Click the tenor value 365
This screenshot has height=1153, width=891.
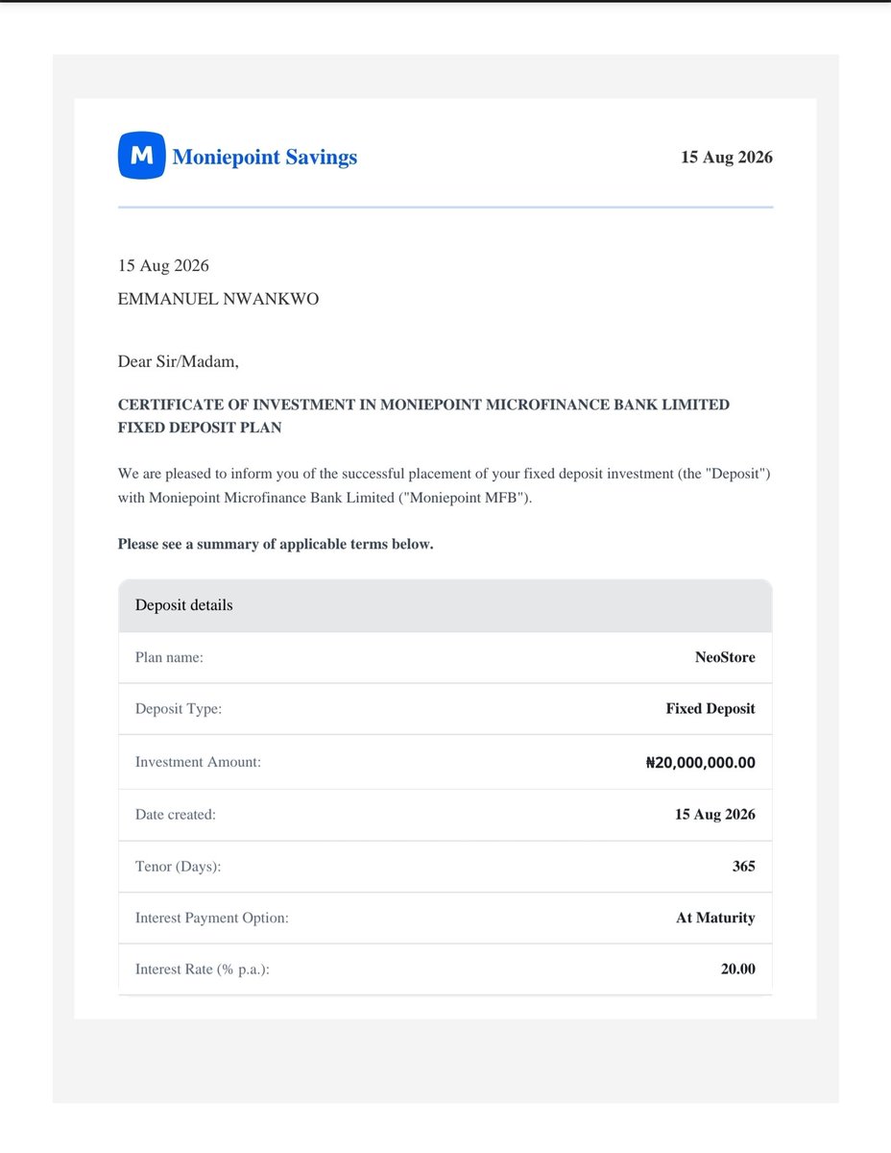pyautogui.click(x=744, y=866)
